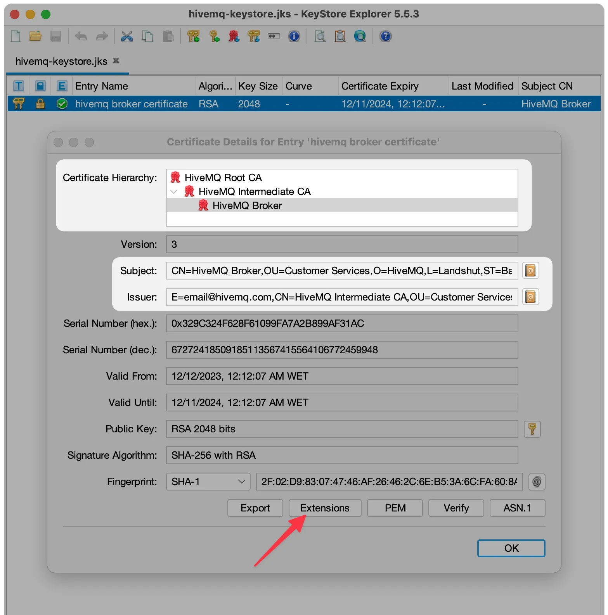Click the Paste clipboard icon
Viewport: 608px width, 615px height.
pyautogui.click(x=168, y=36)
